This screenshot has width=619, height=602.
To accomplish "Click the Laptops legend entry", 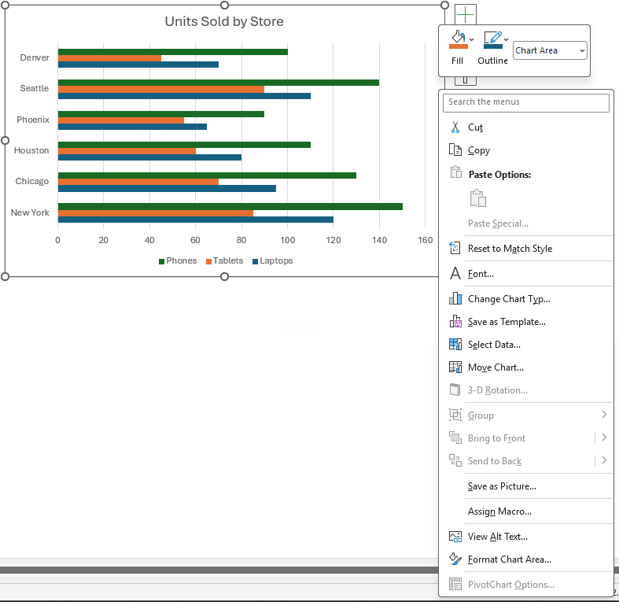I will point(272,260).
